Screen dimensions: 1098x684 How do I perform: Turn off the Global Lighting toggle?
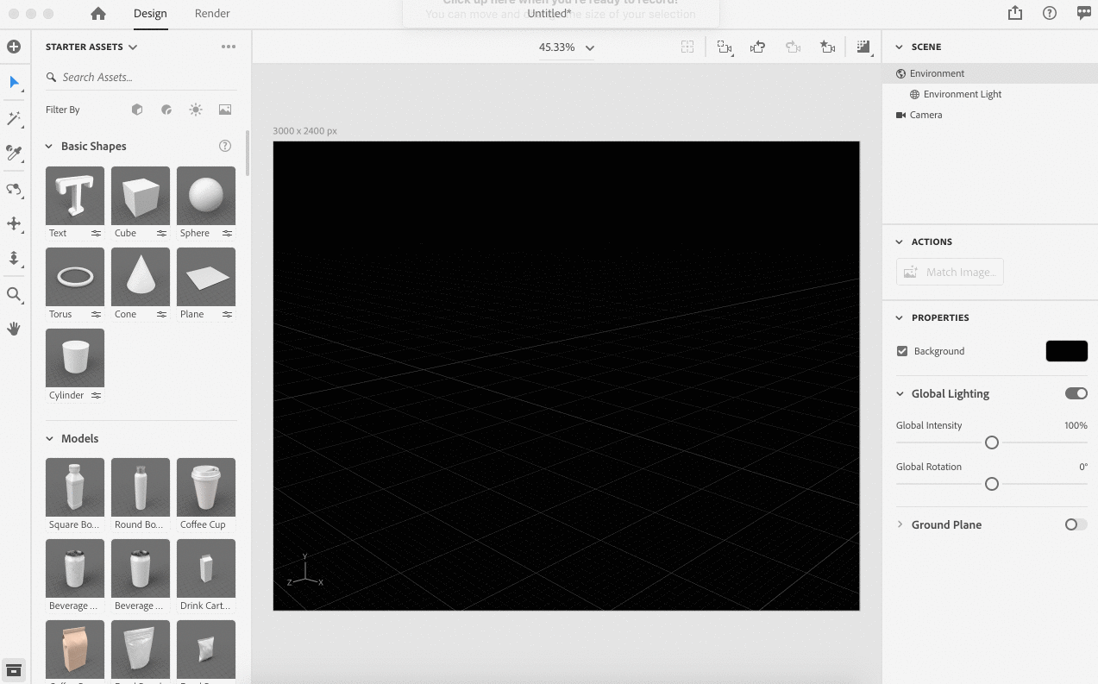pyautogui.click(x=1076, y=393)
